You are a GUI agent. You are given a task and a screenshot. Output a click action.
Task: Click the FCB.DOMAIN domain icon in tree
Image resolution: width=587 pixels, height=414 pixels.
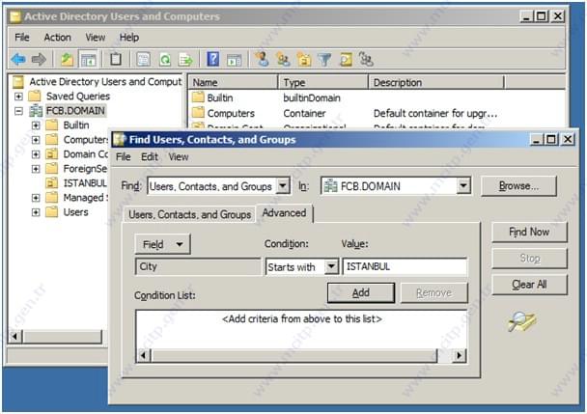coord(36,110)
